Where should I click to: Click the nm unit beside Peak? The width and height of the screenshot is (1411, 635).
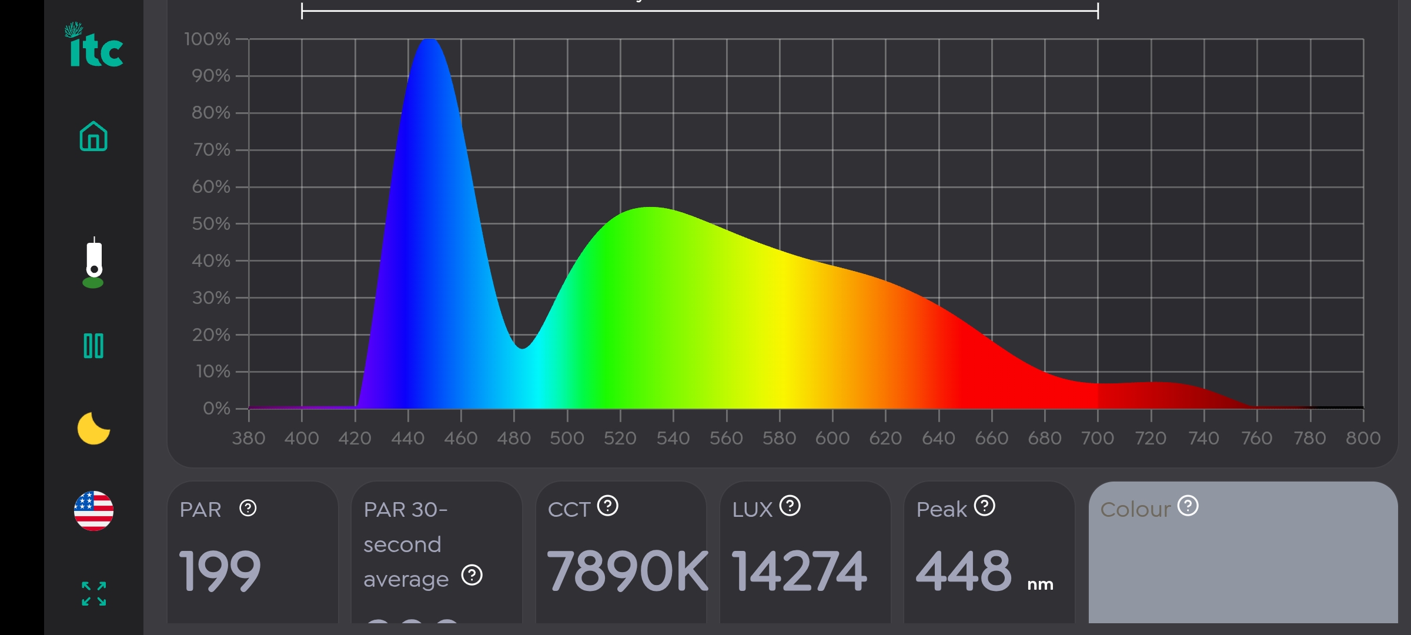pos(1040,584)
